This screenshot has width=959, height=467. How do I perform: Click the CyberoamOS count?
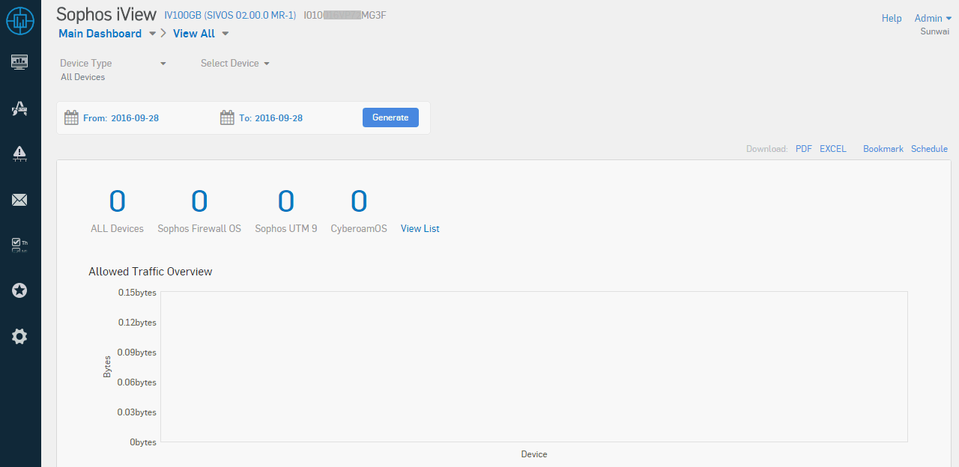click(x=360, y=201)
